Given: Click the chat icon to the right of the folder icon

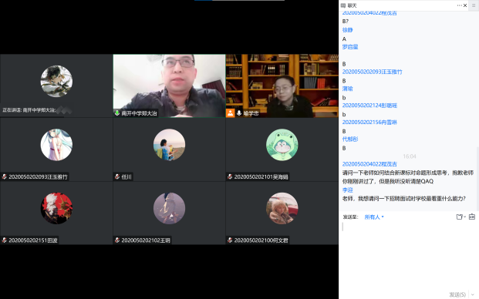Looking at the screenshot, I should (472, 217).
